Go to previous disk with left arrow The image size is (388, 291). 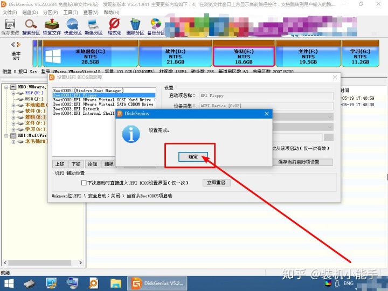click(13, 45)
